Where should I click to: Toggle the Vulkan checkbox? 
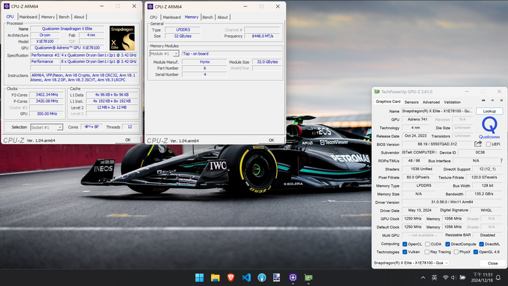(x=404, y=251)
